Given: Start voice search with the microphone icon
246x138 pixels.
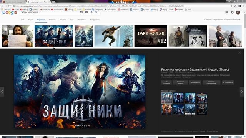Looking at the screenshot, I should click(x=91, y=12).
